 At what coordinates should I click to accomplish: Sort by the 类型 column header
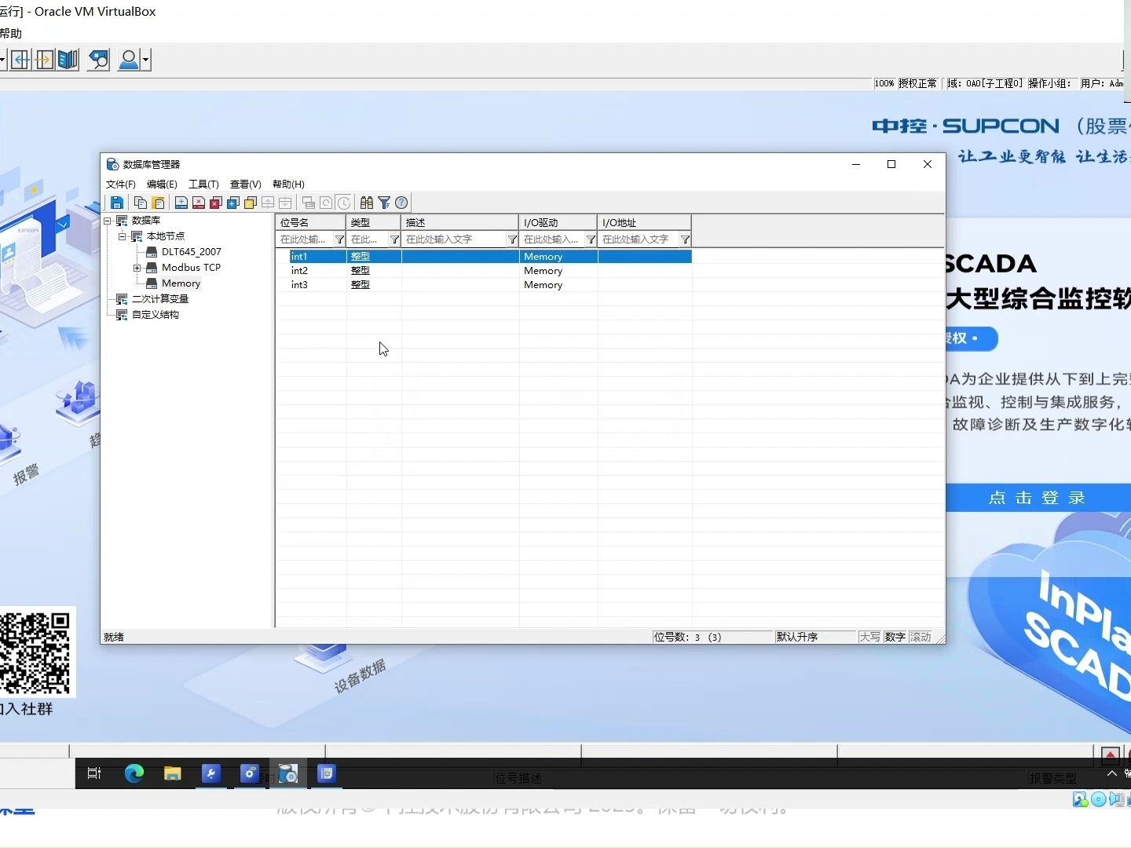374,223
